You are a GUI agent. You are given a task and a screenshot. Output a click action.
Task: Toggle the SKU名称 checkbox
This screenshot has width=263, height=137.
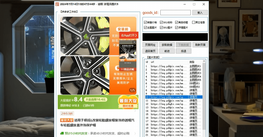click(161, 22)
